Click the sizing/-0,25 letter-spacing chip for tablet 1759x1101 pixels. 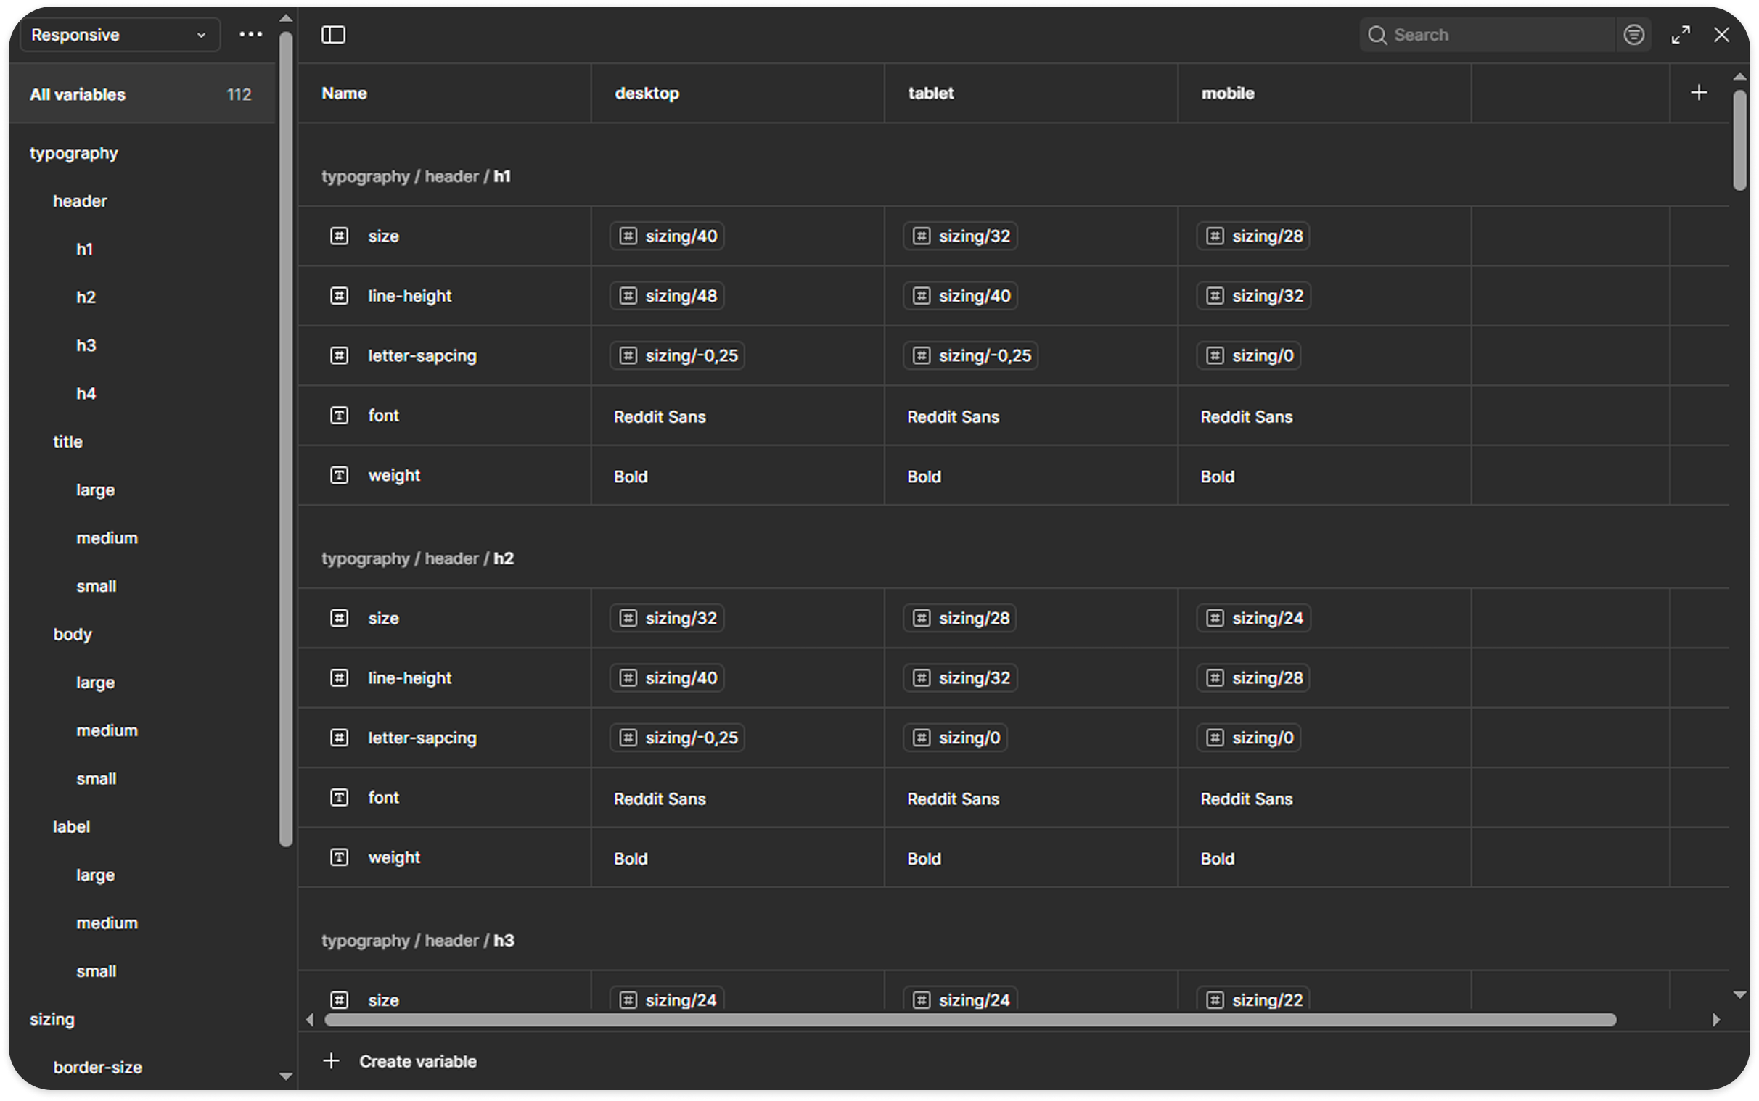click(969, 355)
